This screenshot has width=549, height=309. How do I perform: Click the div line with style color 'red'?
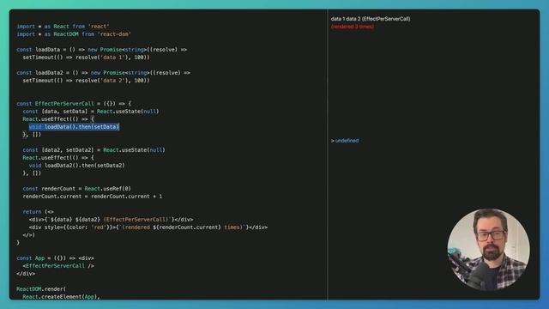(x=148, y=227)
